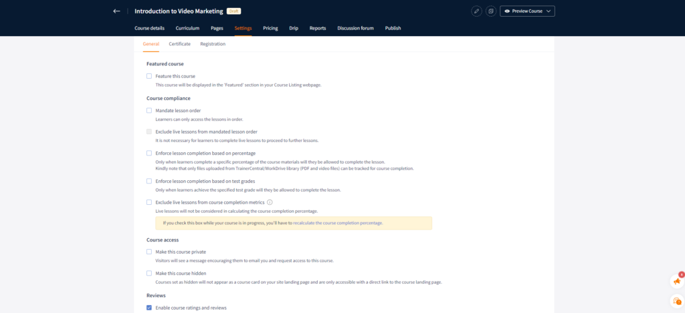Select the Certificate settings sub-tab
The height and width of the screenshot is (313, 685).
(x=179, y=44)
